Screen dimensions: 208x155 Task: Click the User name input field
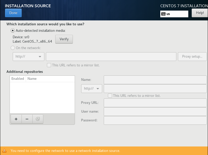155,112
